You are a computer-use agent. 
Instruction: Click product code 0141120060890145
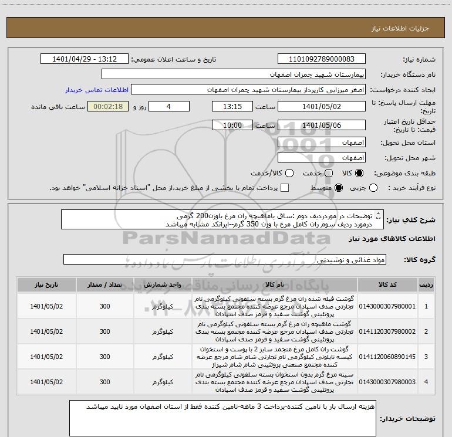387,357
